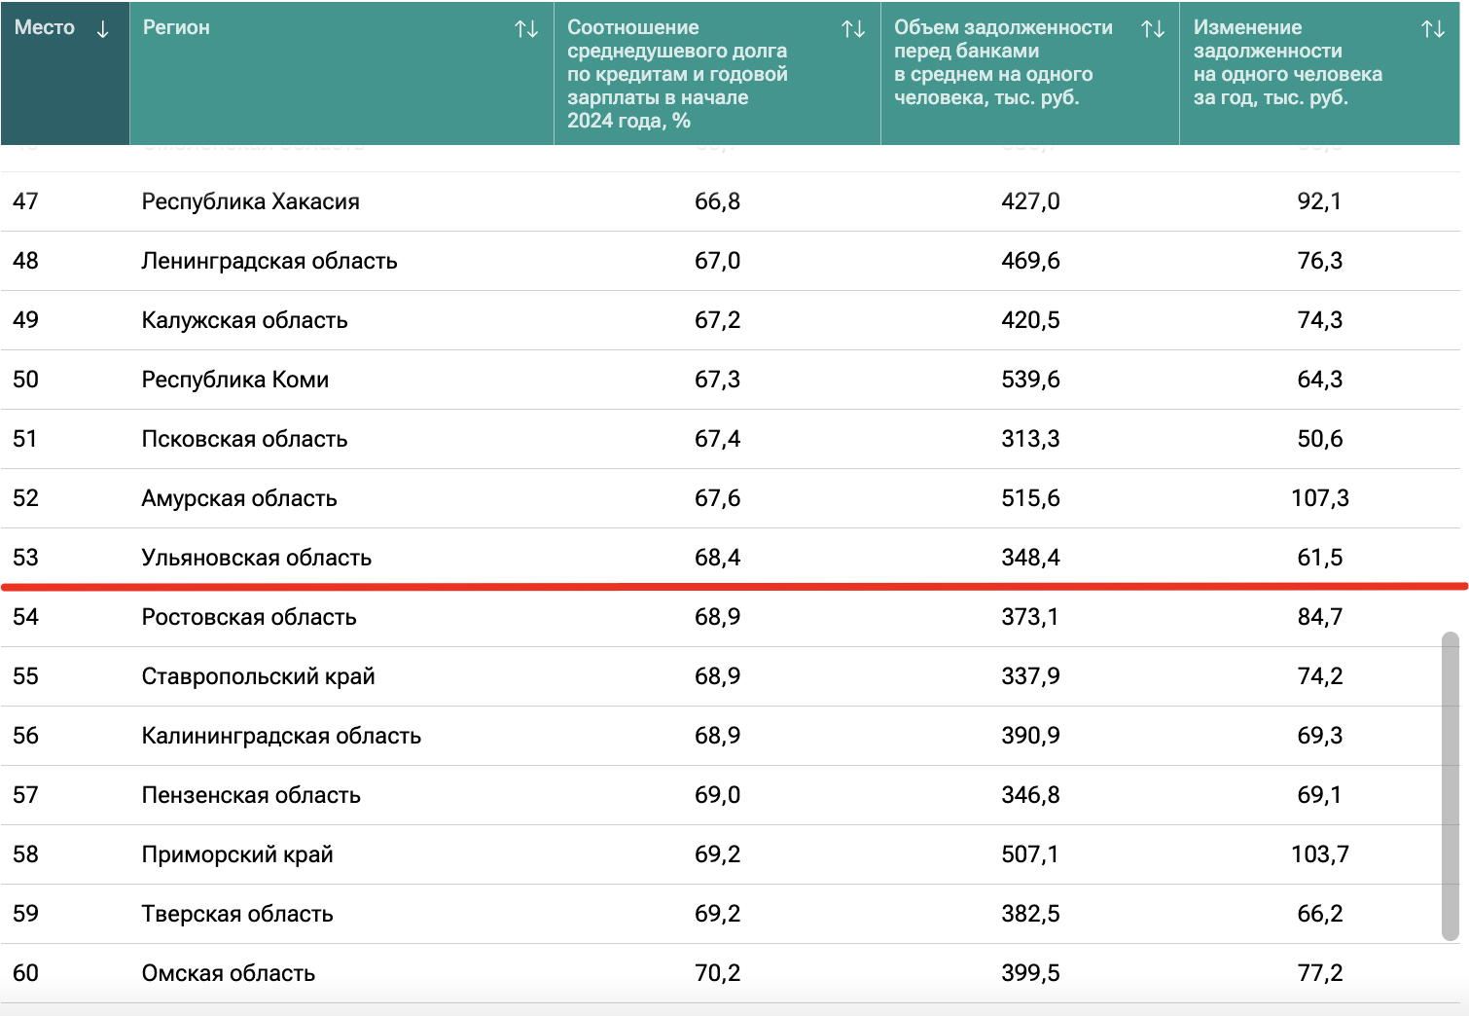
Task: Click debt volume 346,8
Action: 1030,795
